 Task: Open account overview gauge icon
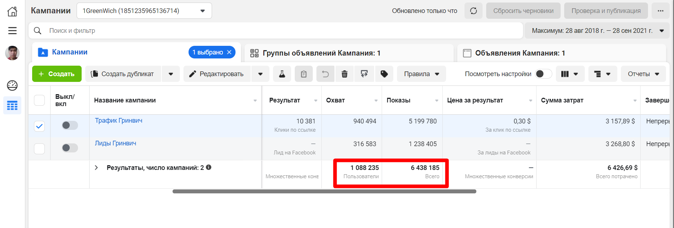pos(12,85)
